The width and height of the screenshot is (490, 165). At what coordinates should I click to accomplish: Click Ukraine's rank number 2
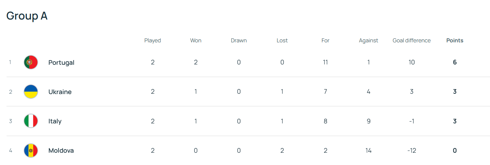[x=11, y=92]
